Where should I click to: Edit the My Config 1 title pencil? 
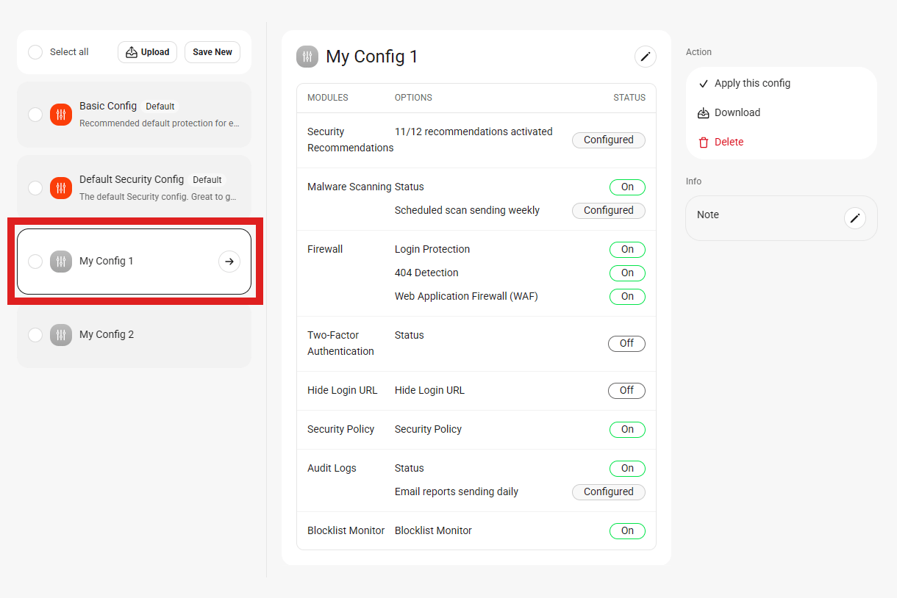tap(646, 57)
